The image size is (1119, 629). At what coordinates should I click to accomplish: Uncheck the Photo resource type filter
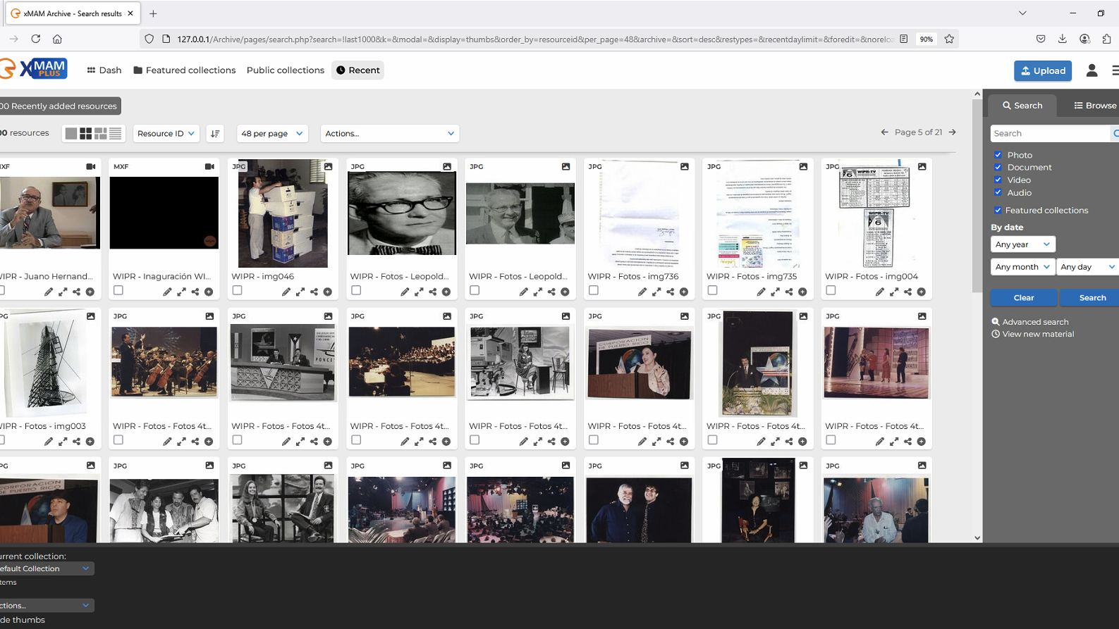(x=998, y=155)
